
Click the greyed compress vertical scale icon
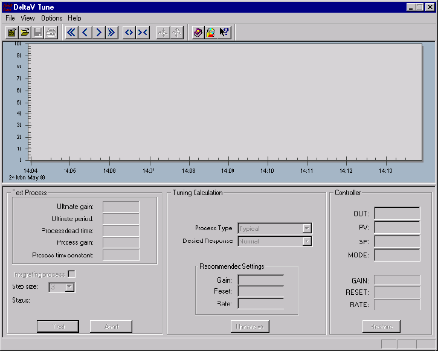click(x=163, y=33)
